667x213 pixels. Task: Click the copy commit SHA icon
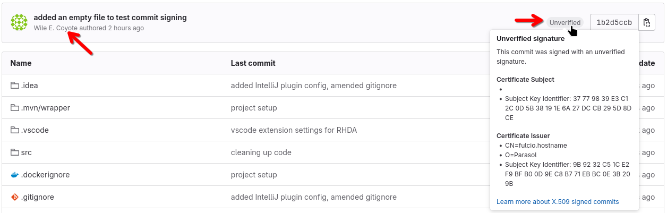point(646,22)
